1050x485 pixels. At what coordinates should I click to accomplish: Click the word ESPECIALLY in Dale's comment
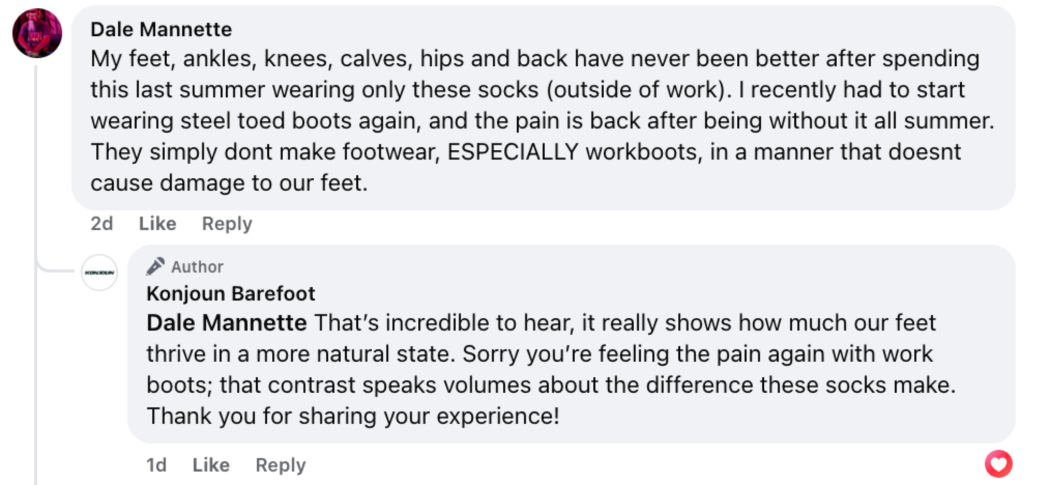point(513,152)
